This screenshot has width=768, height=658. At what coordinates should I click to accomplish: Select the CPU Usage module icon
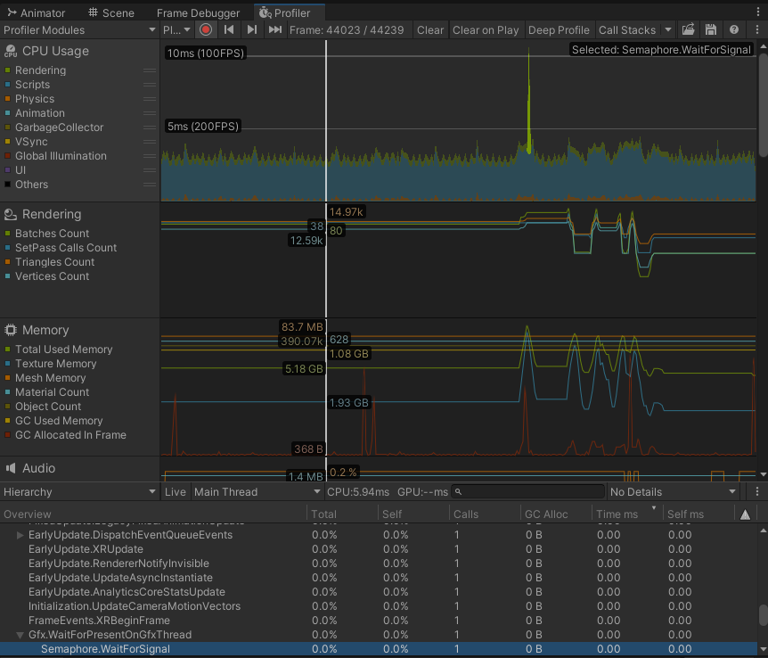tap(9, 51)
